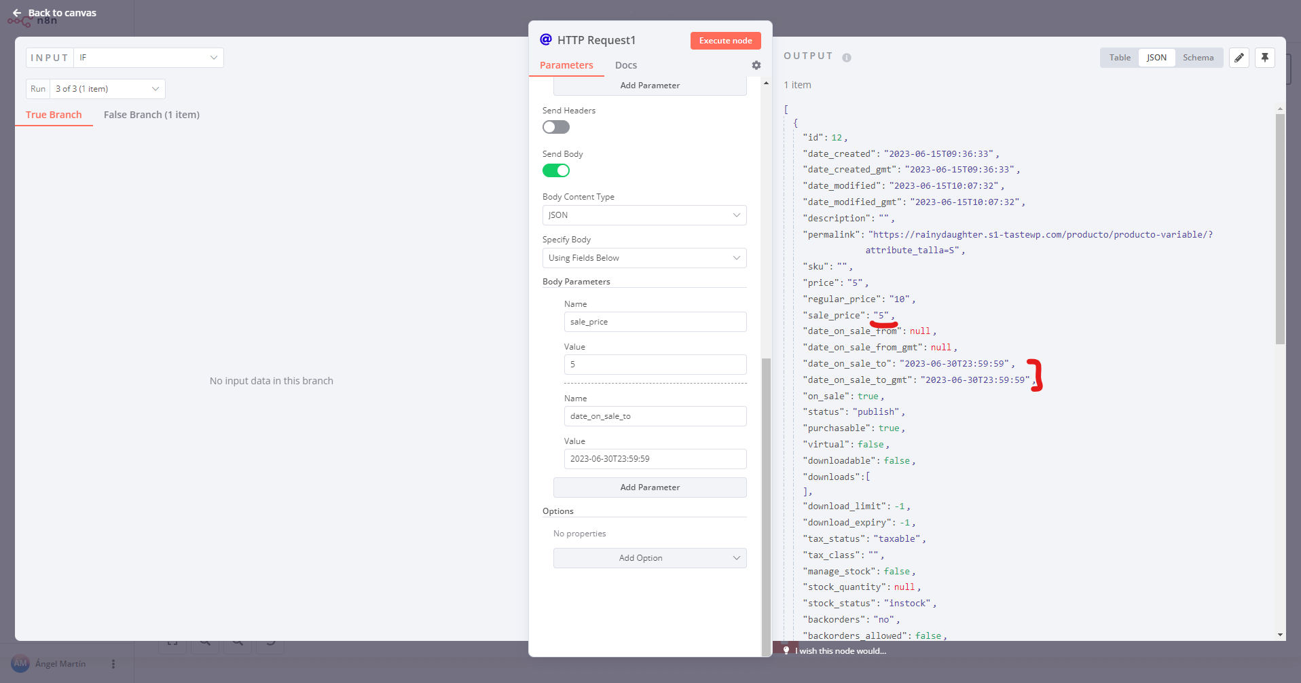This screenshot has height=683, width=1301.
Task: Open the user options menu dots
Action: pos(113,664)
